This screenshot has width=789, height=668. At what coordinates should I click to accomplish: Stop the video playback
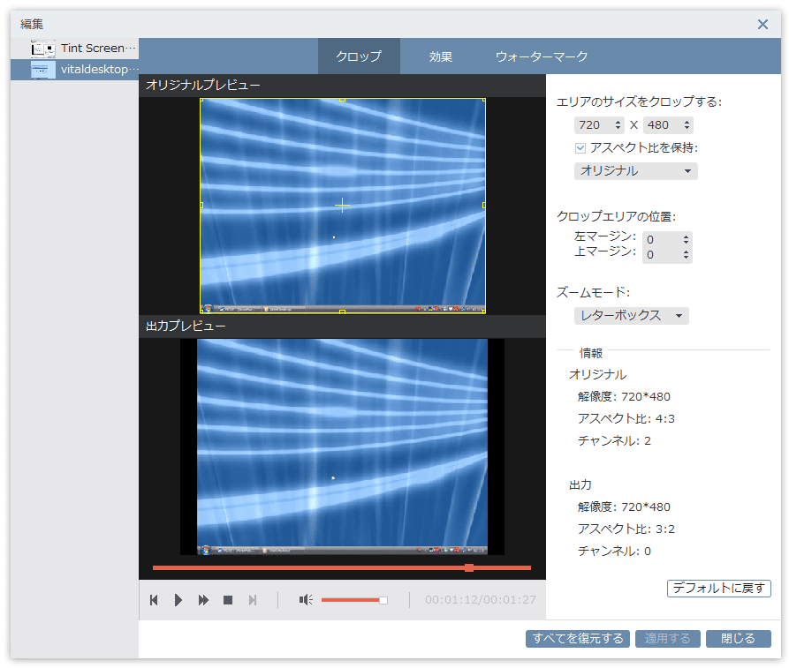(x=228, y=600)
